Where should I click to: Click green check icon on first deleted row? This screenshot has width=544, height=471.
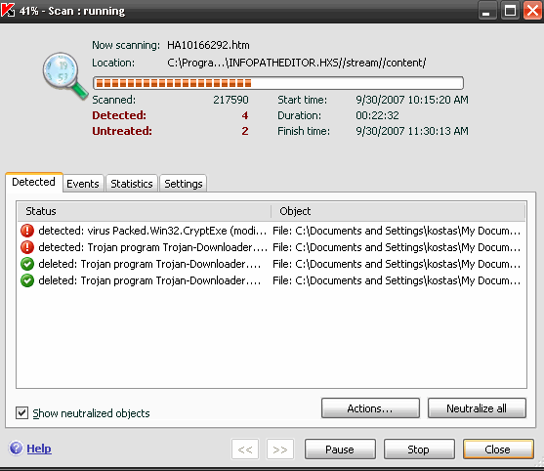27,264
